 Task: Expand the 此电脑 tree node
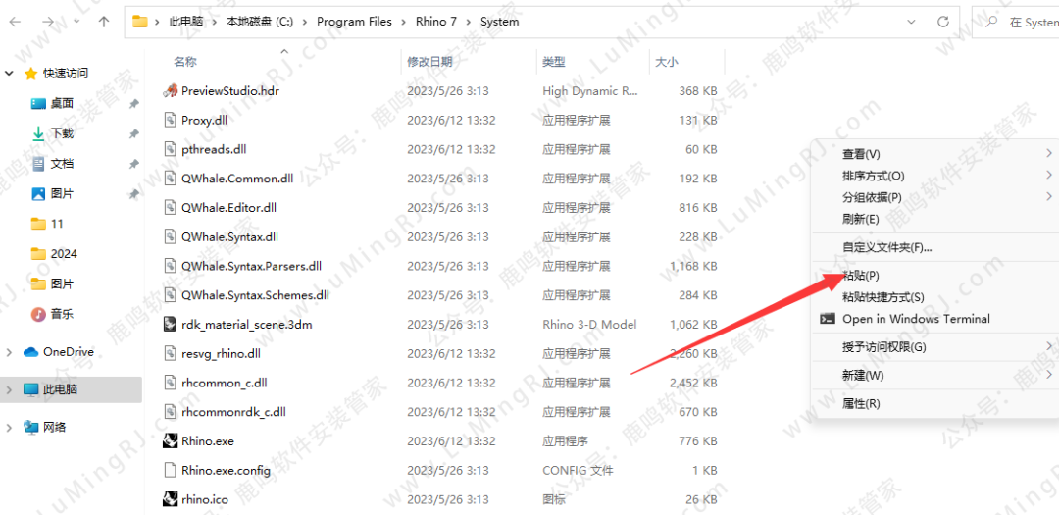[10, 390]
